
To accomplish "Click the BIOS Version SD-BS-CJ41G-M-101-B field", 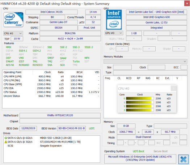I will [72, 128].
